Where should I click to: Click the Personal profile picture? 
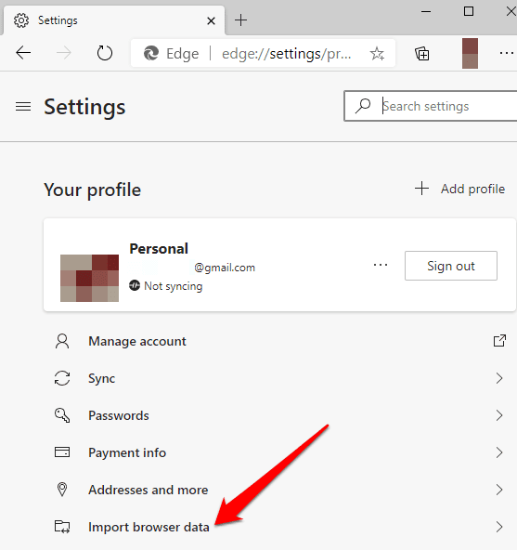point(89,278)
